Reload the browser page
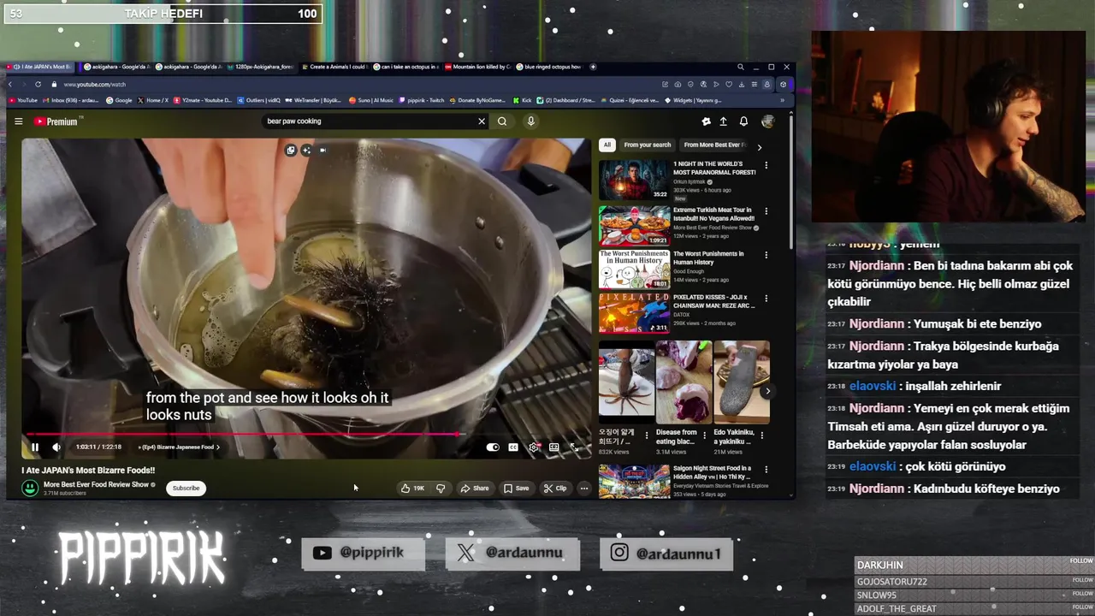This screenshot has width=1095, height=616. (x=38, y=85)
